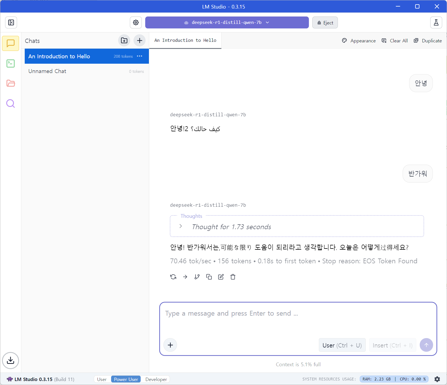Image resolution: width=447 pixels, height=385 pixels.
Task: Click user message '안녕' bubble
Action: pyautogui.click(x=421, y=83)
